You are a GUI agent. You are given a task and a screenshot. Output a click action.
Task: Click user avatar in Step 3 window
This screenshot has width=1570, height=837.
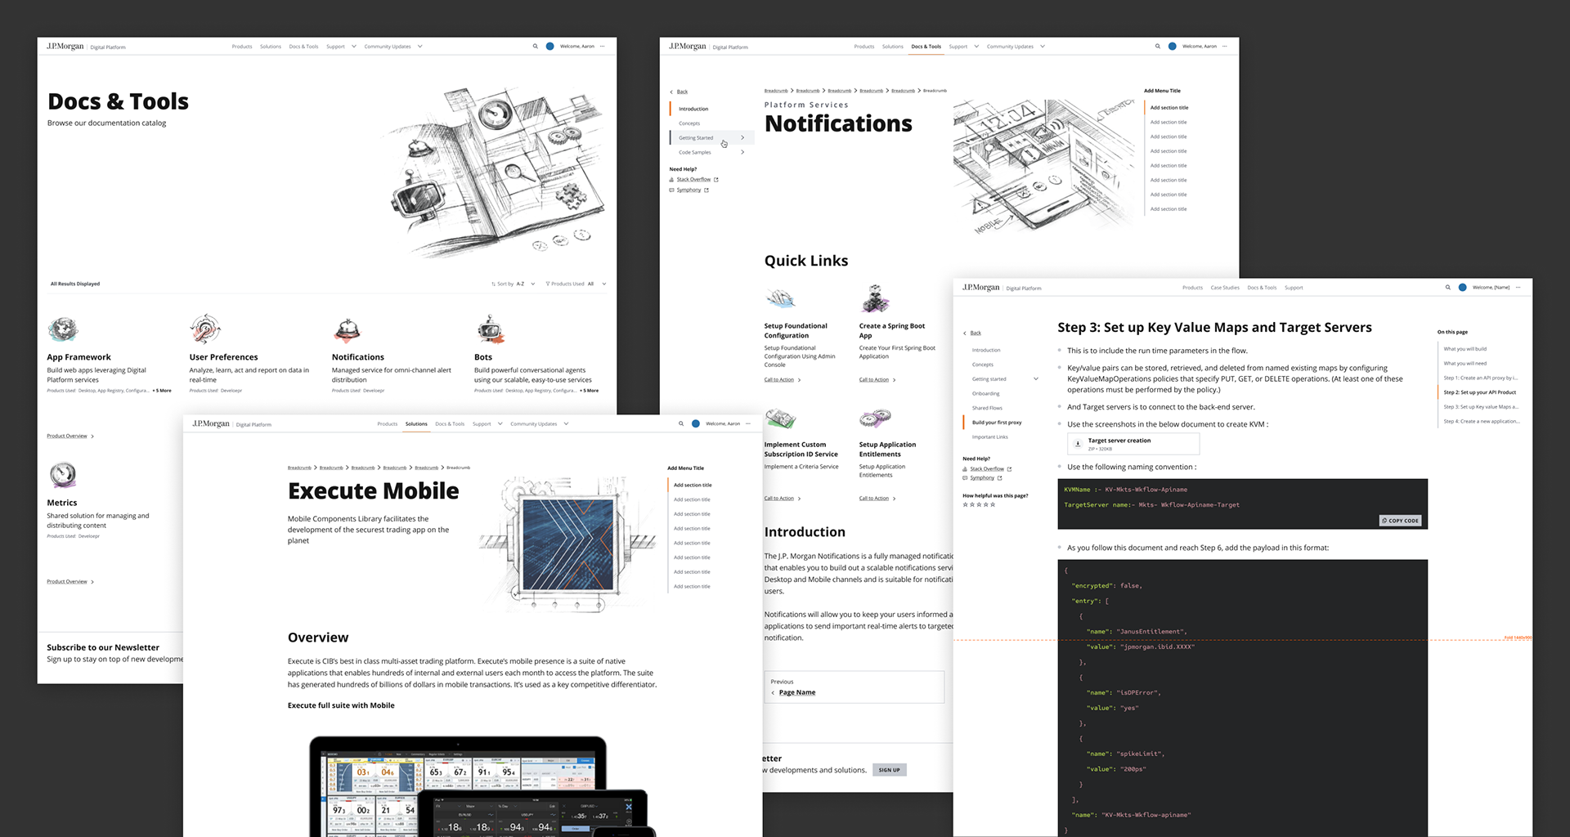(1463, 288)
